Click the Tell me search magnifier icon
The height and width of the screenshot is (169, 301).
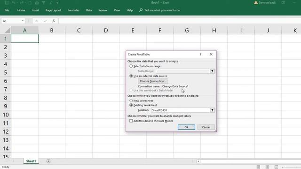pos(141,10)
